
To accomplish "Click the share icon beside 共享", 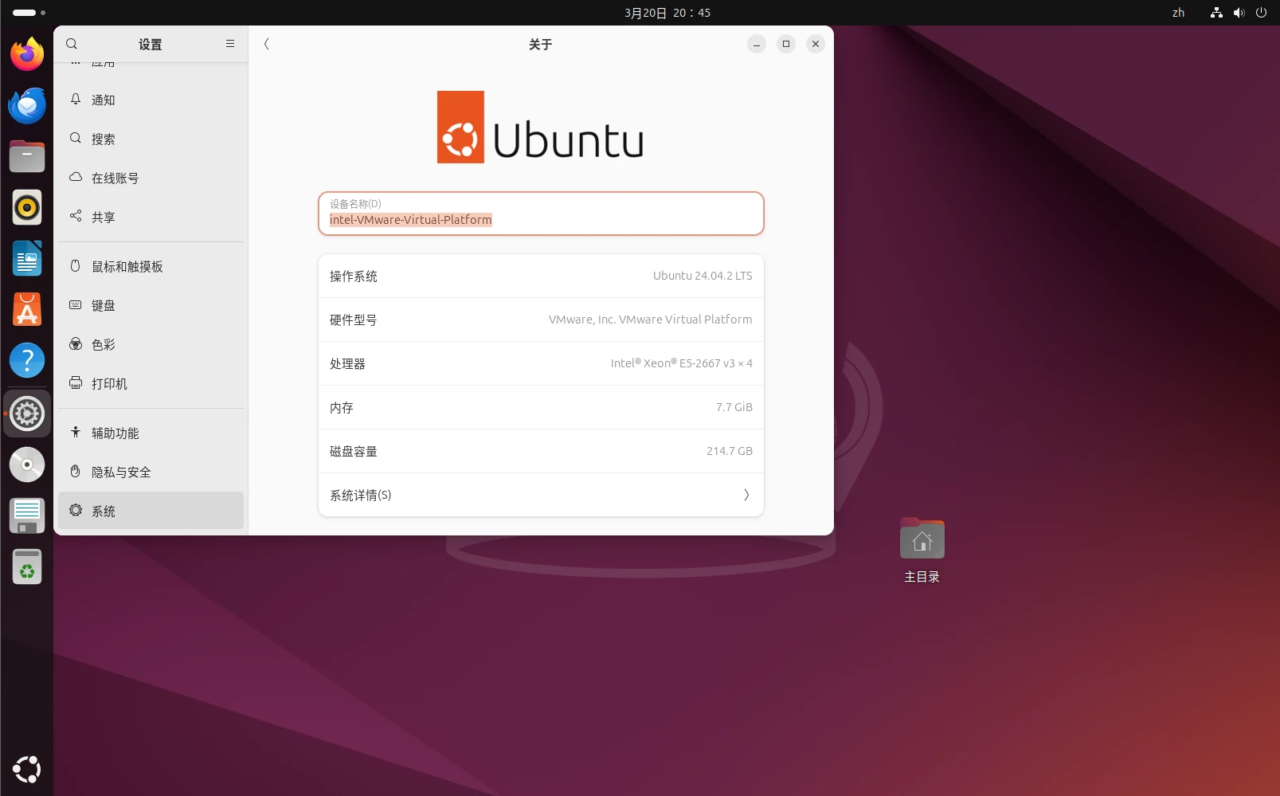I will point(76,216).
